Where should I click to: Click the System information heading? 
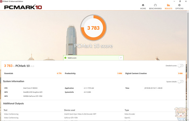pyautogui.click(x=13, y=81)
